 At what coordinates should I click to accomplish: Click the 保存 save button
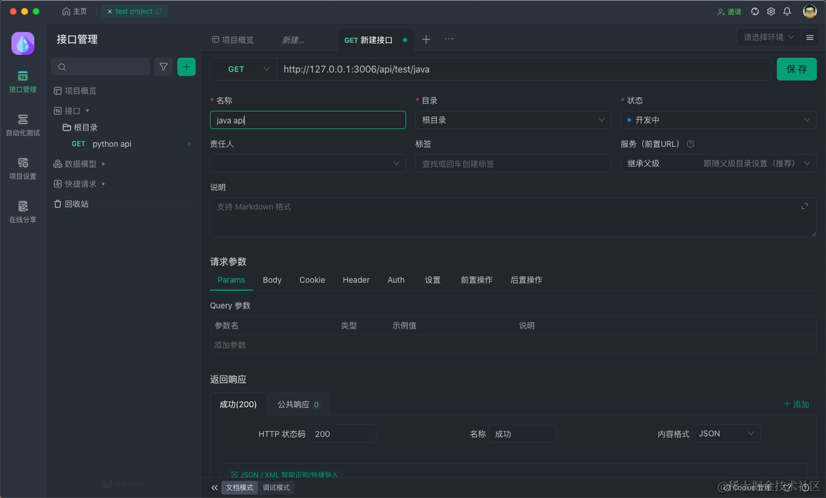pos(797,69)
